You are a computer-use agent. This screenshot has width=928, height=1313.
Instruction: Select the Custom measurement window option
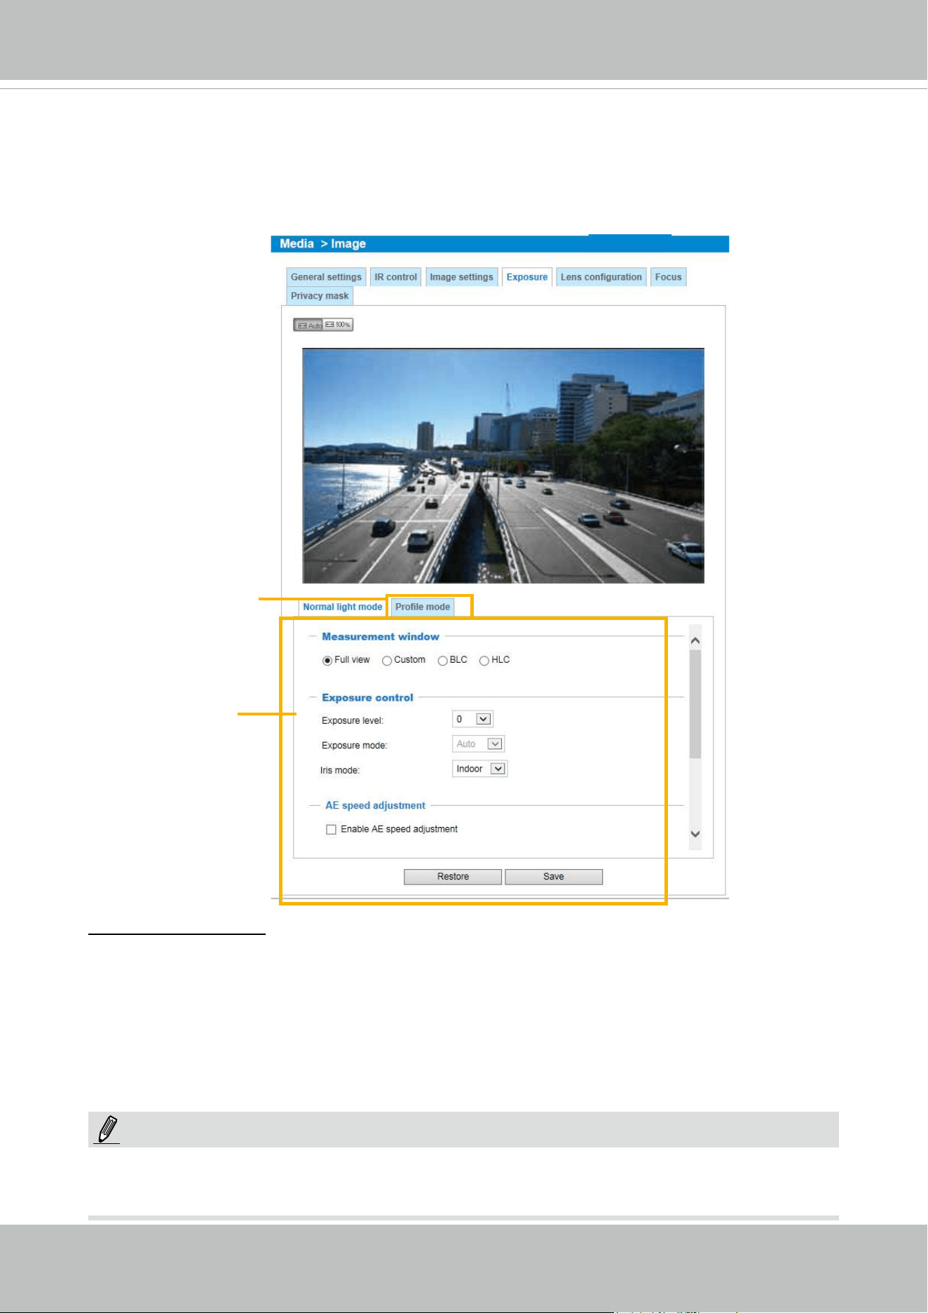387,661
